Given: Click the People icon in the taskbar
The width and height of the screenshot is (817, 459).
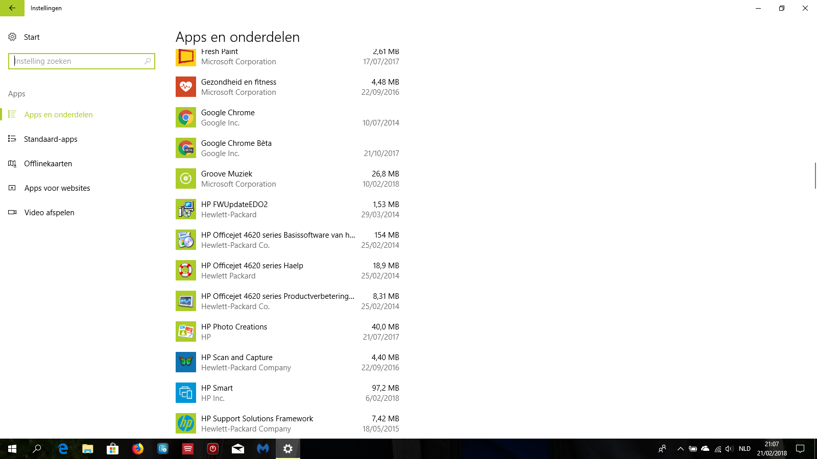Looking at the screenshot, I should tap(662, 449).
